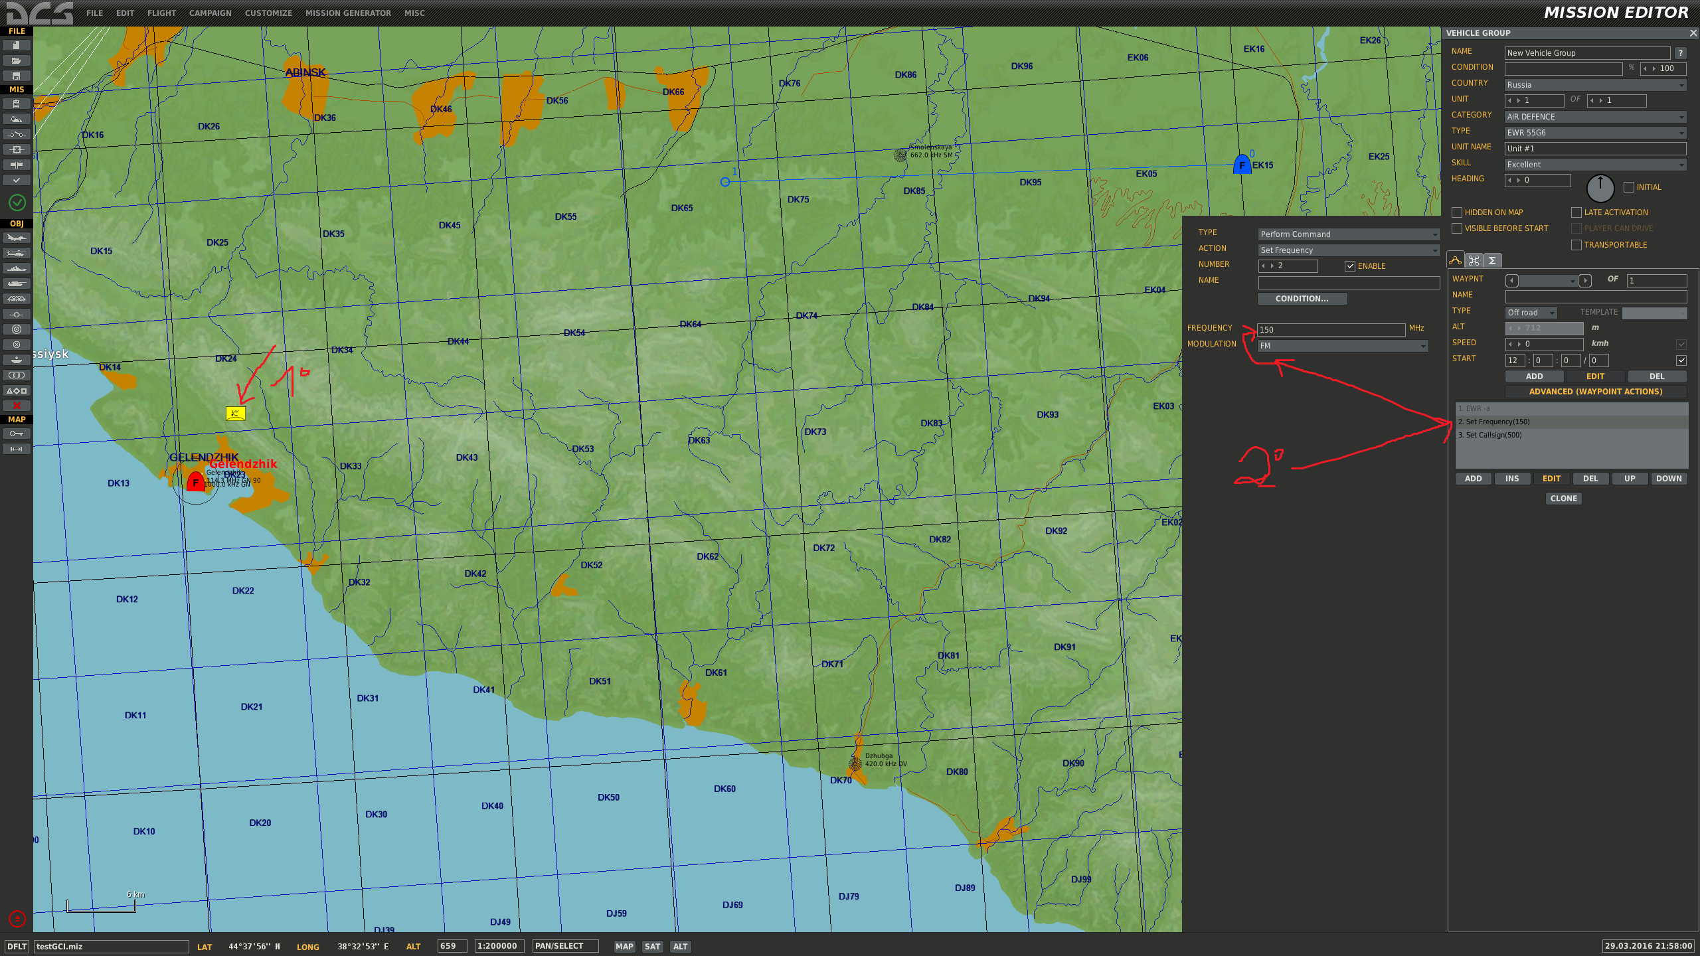Select the static object bridge-shaped tool
The image size is (1700, 956).
tap(17, 299)
